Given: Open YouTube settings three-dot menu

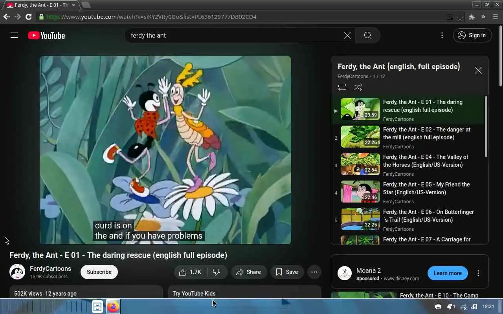Looking at the screenshot, I should 442,35.
